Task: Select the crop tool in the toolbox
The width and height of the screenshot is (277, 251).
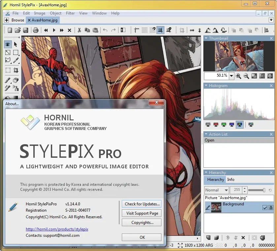Action: [x=16, y=70]
